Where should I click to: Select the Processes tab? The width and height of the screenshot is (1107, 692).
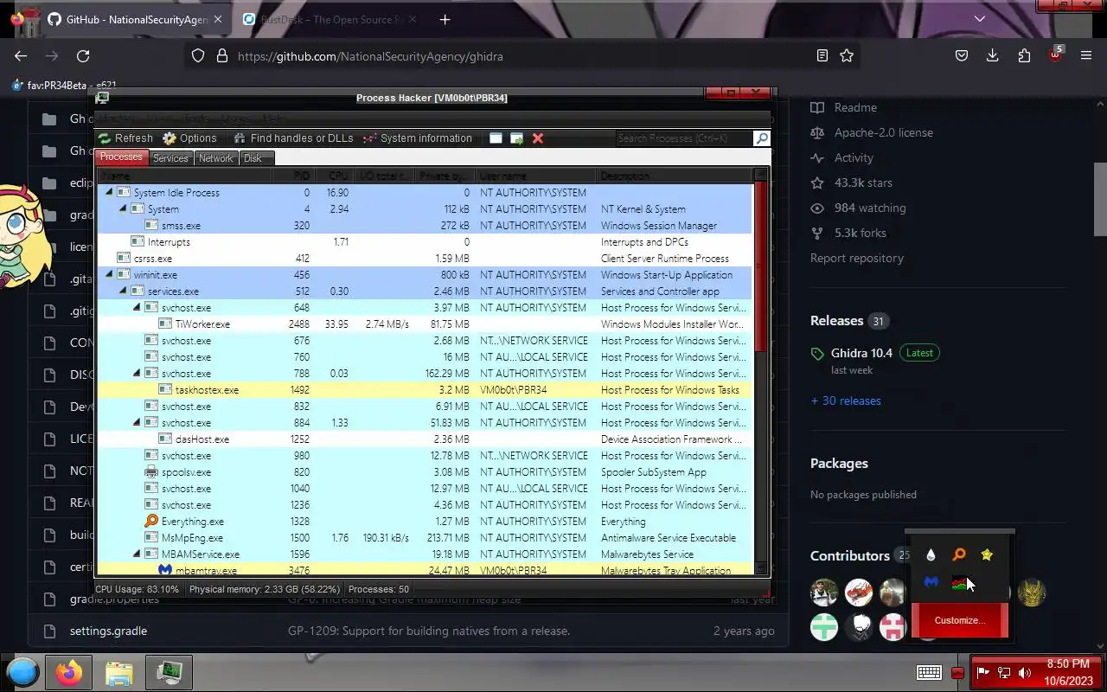121,157
